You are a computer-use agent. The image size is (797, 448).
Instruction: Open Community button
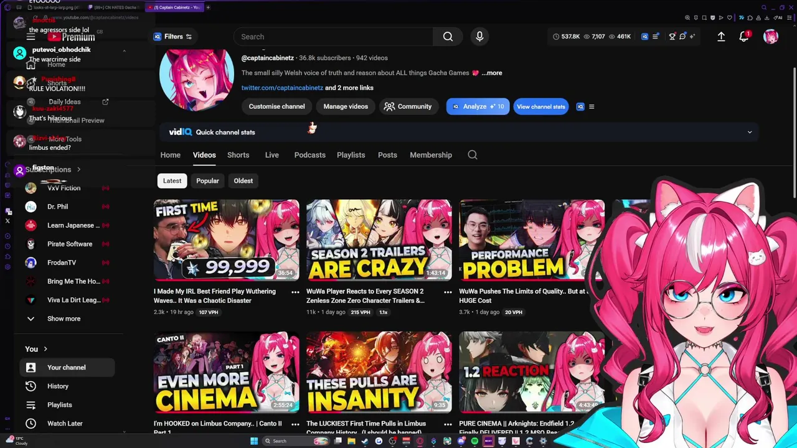(x=408, y=106)
